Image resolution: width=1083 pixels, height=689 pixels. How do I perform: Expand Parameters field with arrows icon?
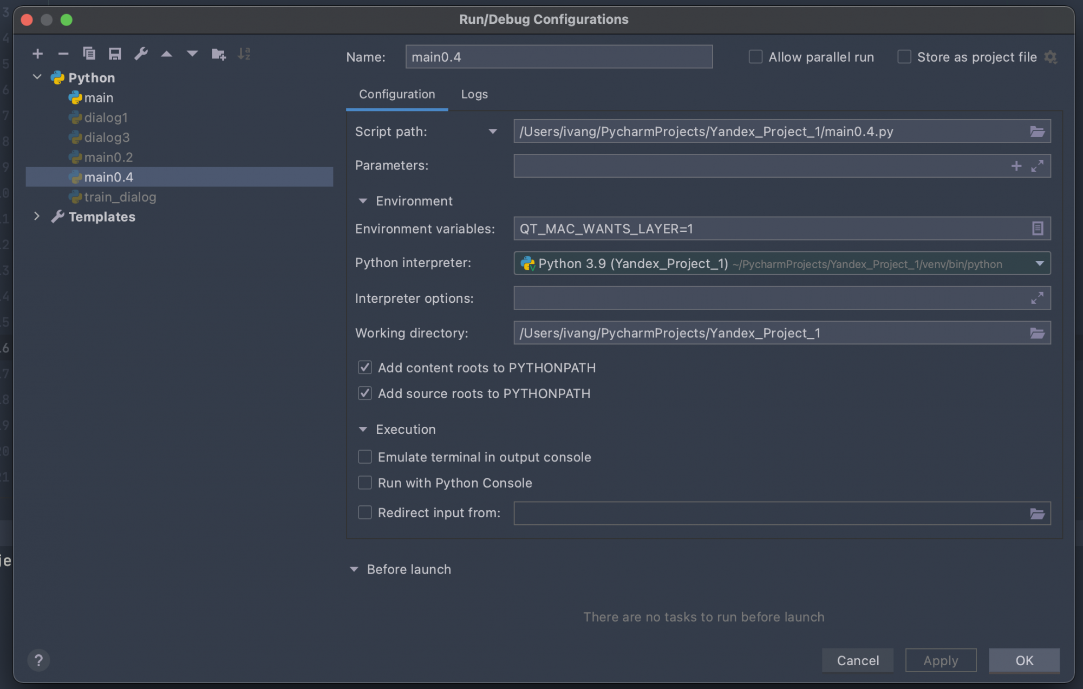[x=1037, y=166]
